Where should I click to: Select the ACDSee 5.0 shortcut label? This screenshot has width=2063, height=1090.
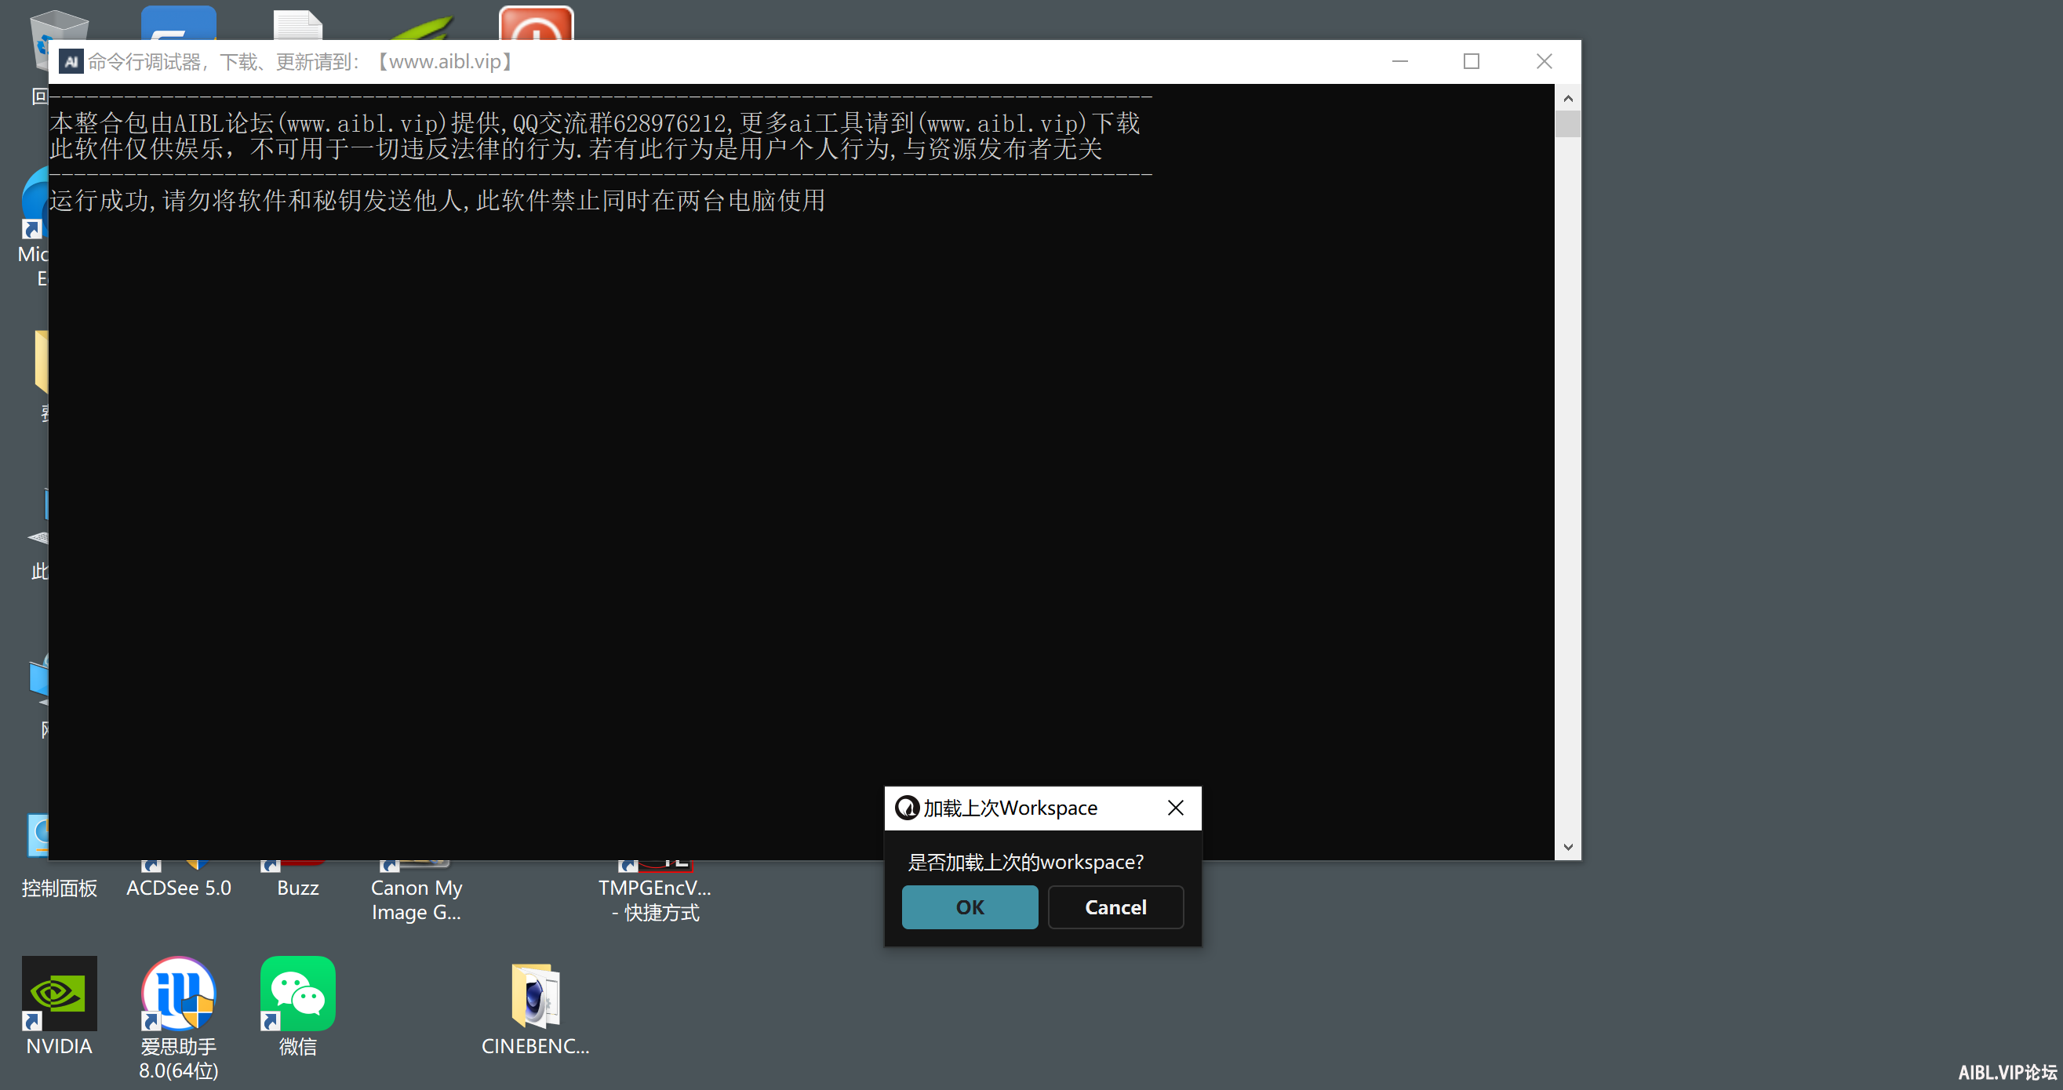click(x=179, y=888)
